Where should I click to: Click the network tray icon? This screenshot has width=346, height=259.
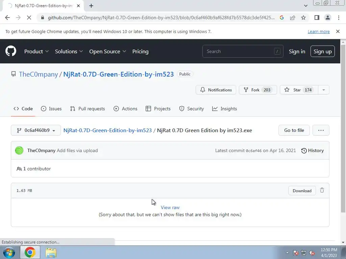pyautogui.click(x=304, y=253)
